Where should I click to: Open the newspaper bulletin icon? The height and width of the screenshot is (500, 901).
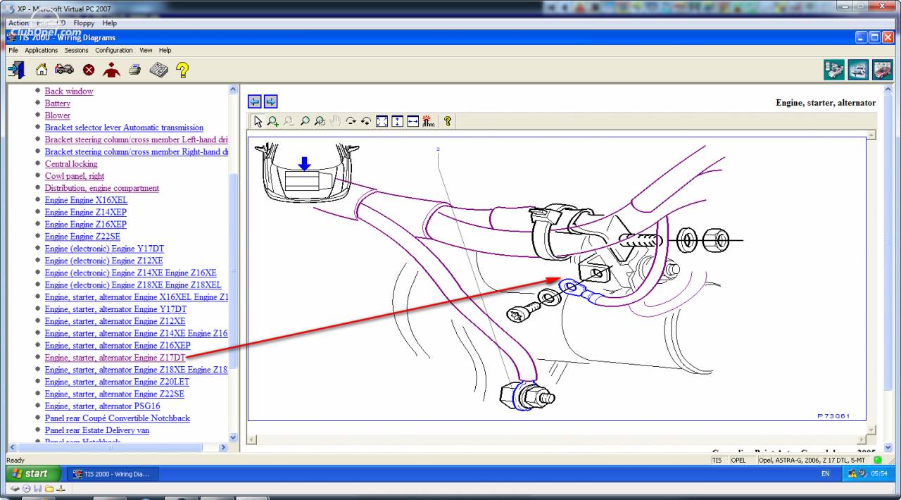point(158,70)
